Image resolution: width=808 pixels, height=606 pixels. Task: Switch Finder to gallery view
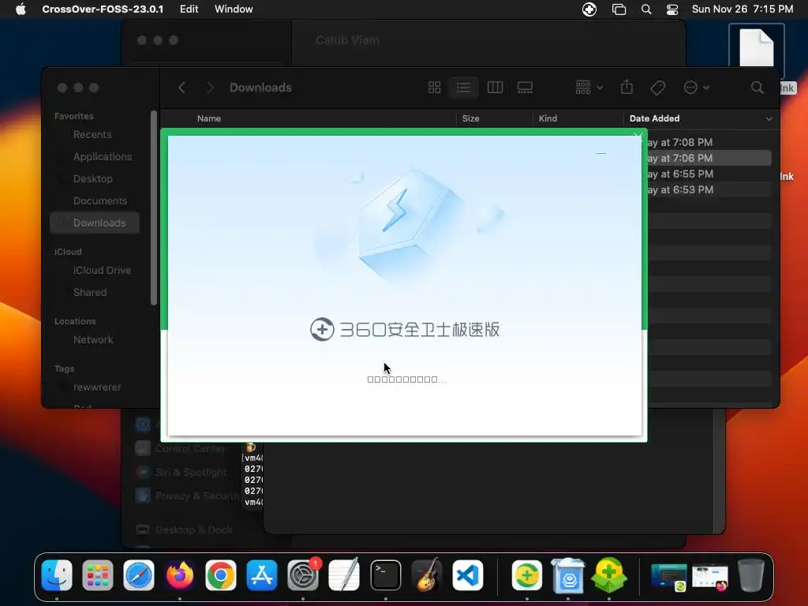tap(525, 88)
